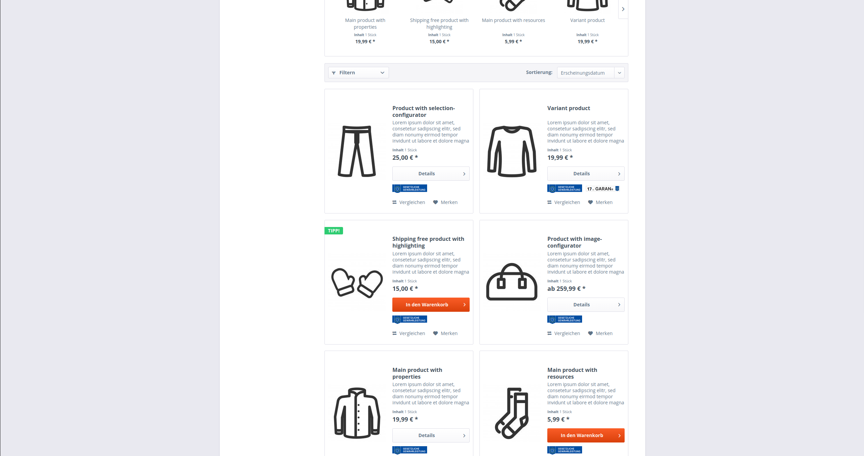Click the filter funnel icon
Viewport: 864px width, 456px height.
334,73
